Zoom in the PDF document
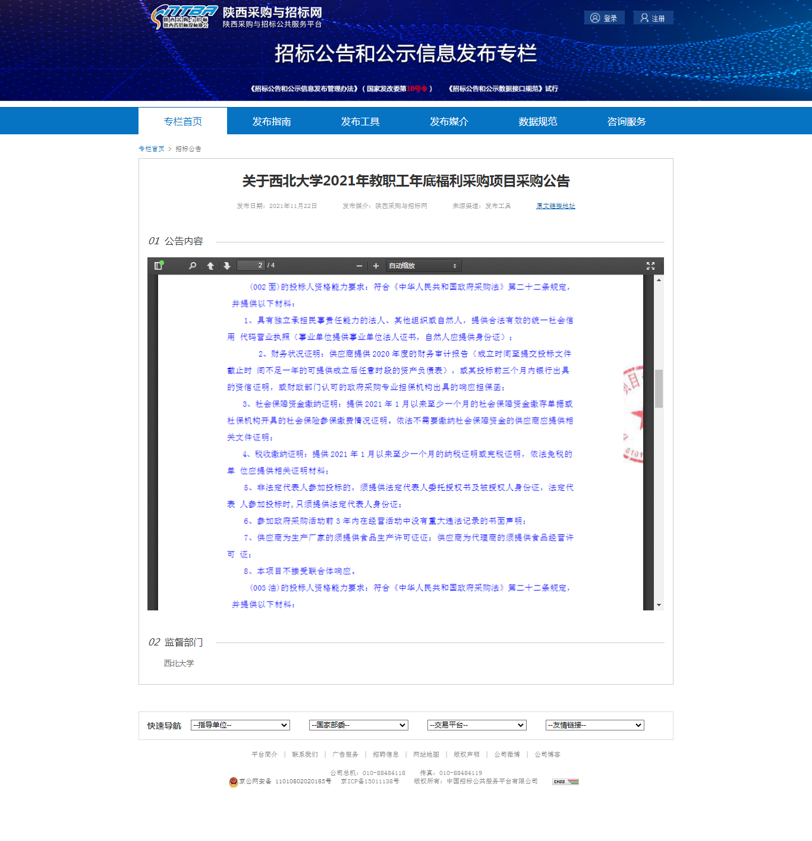This screenshot has height=841, width=812. [376, 266]
